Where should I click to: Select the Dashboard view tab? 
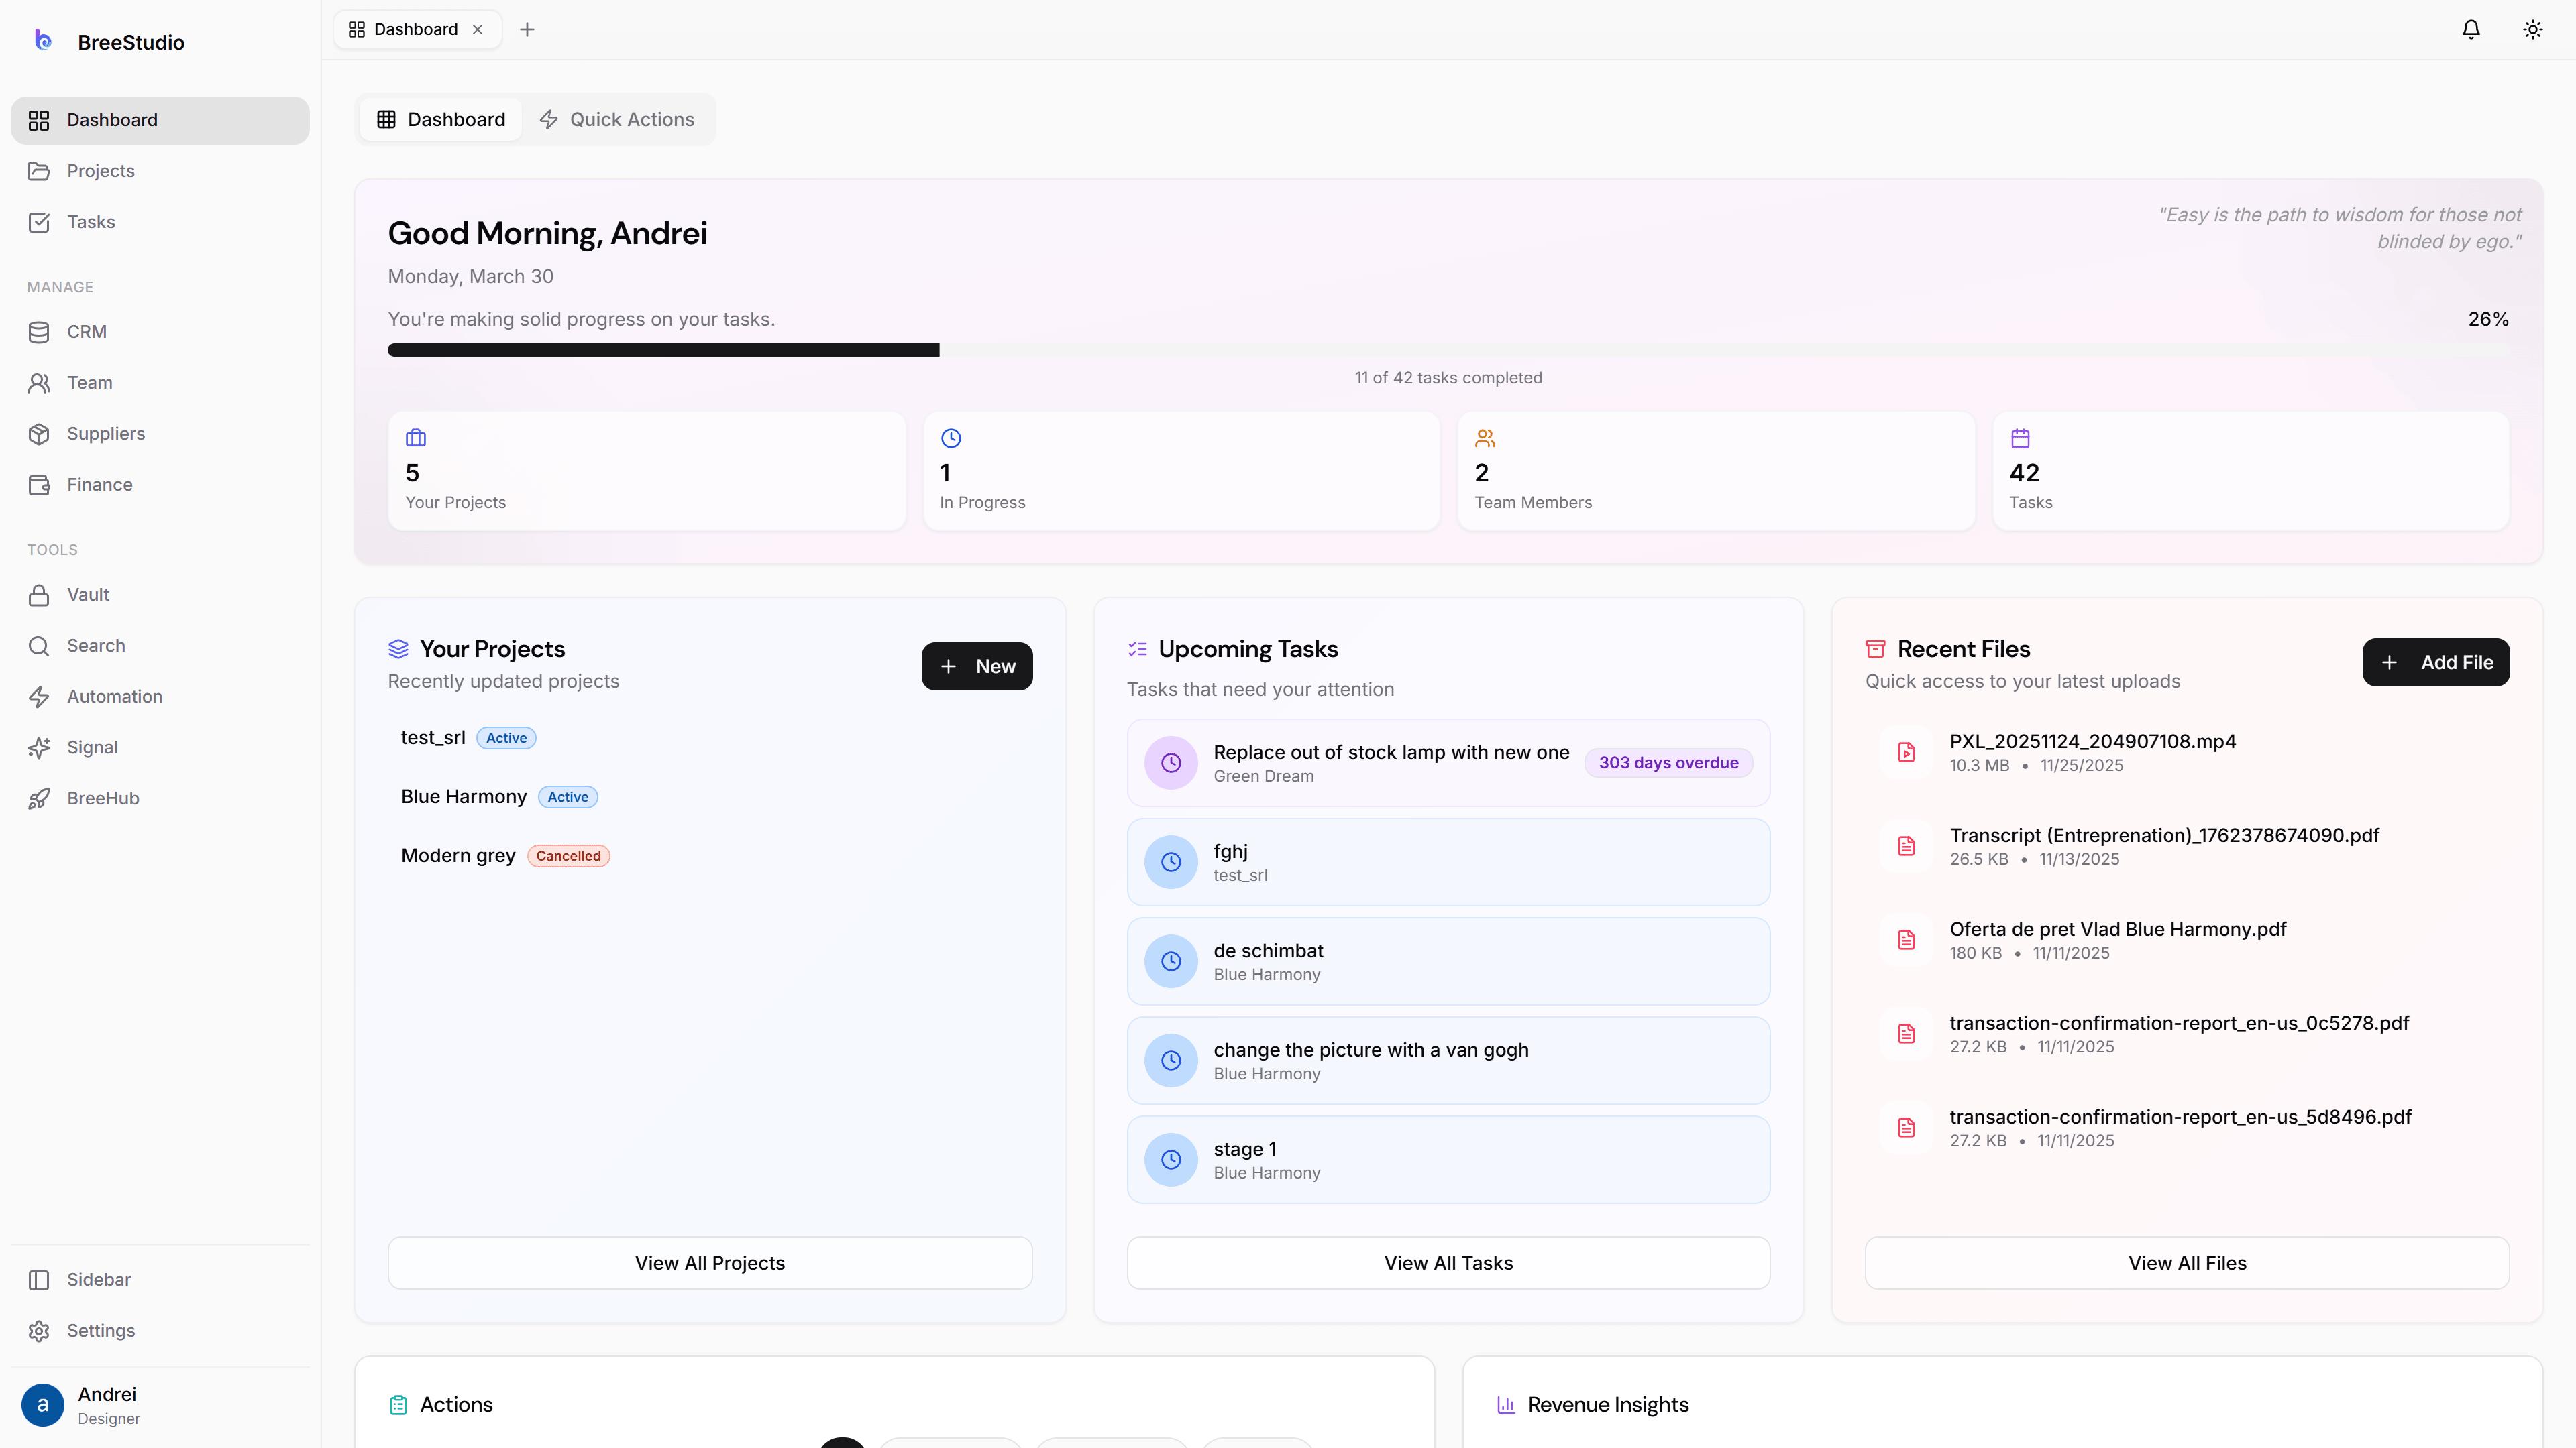coord(441,120)
